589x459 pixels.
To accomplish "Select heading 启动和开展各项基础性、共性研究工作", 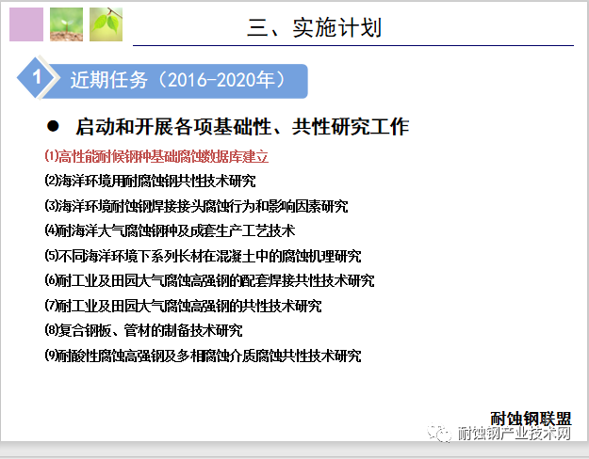I will [x=241, y=127].
